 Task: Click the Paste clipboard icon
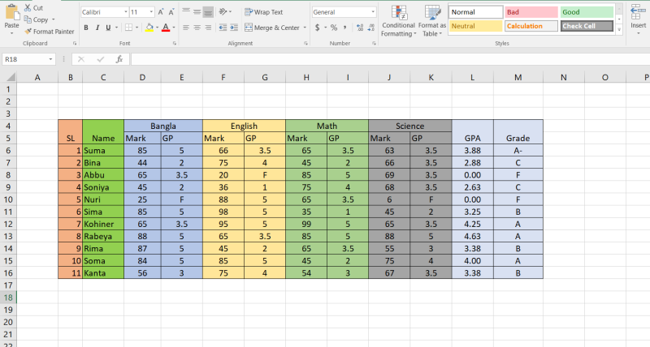coord(11,12)
